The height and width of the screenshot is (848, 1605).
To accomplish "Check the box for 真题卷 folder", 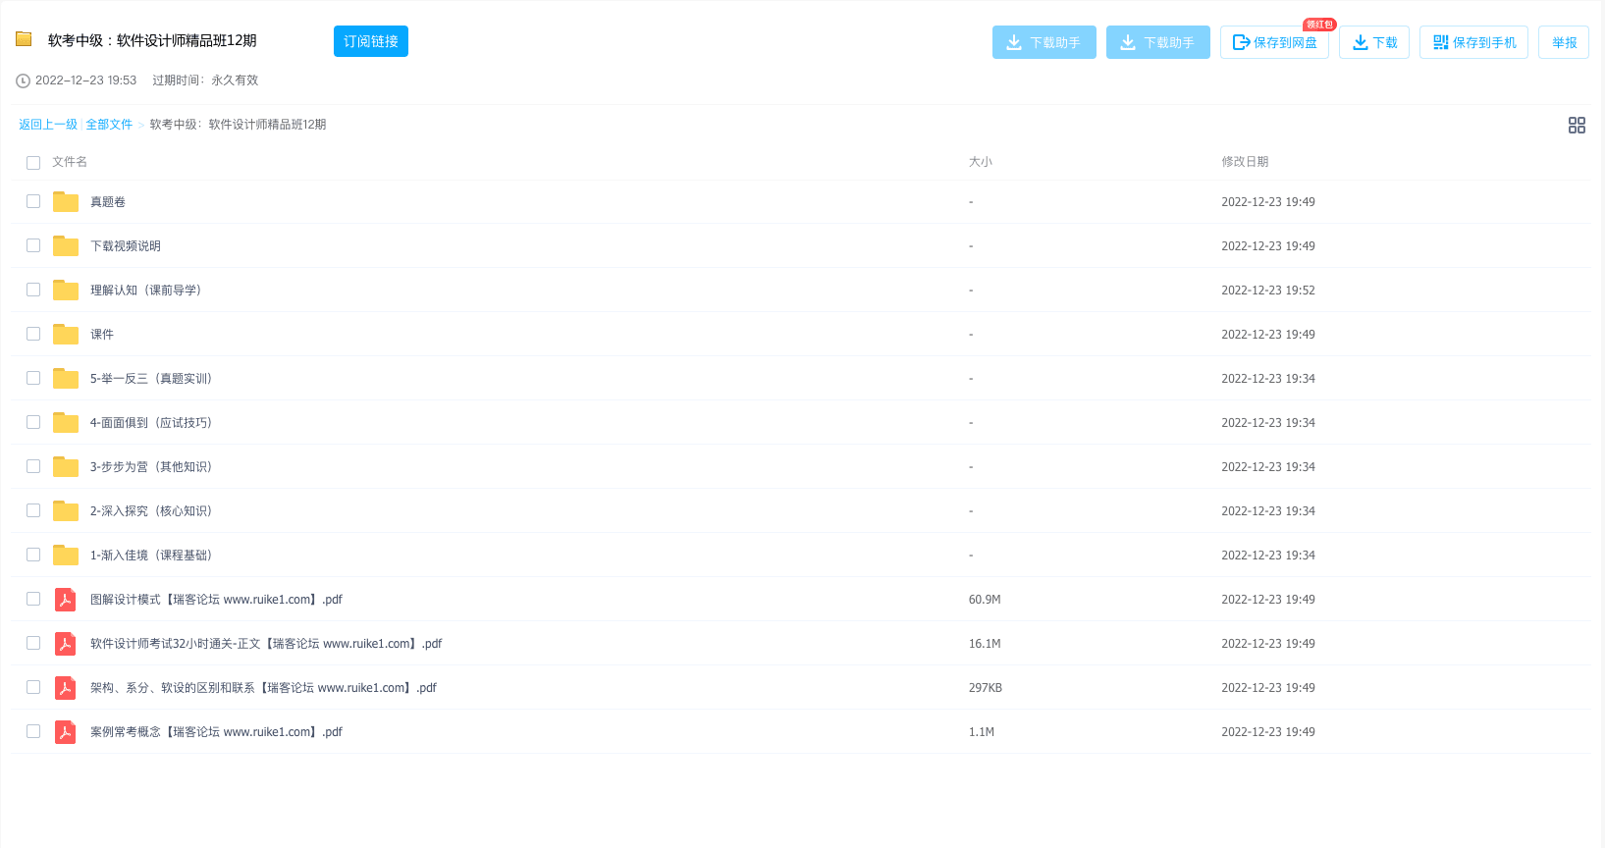I will 33,201.
